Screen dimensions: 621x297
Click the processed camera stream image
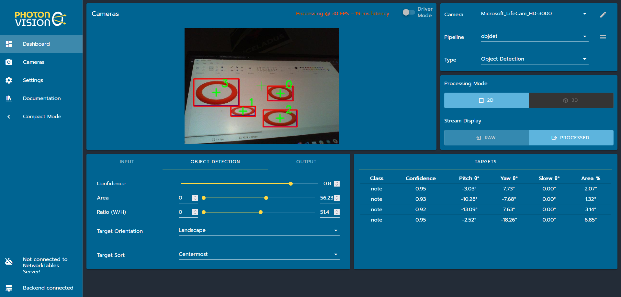click(x=262, y=86)
